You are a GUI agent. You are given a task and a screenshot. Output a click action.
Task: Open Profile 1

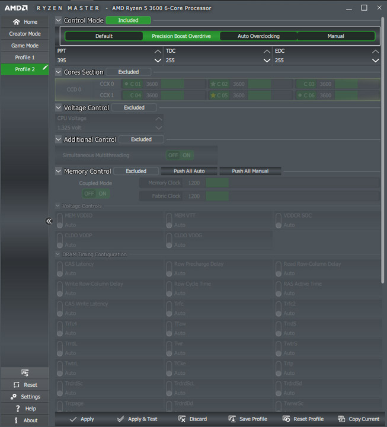tap(25, 58)
